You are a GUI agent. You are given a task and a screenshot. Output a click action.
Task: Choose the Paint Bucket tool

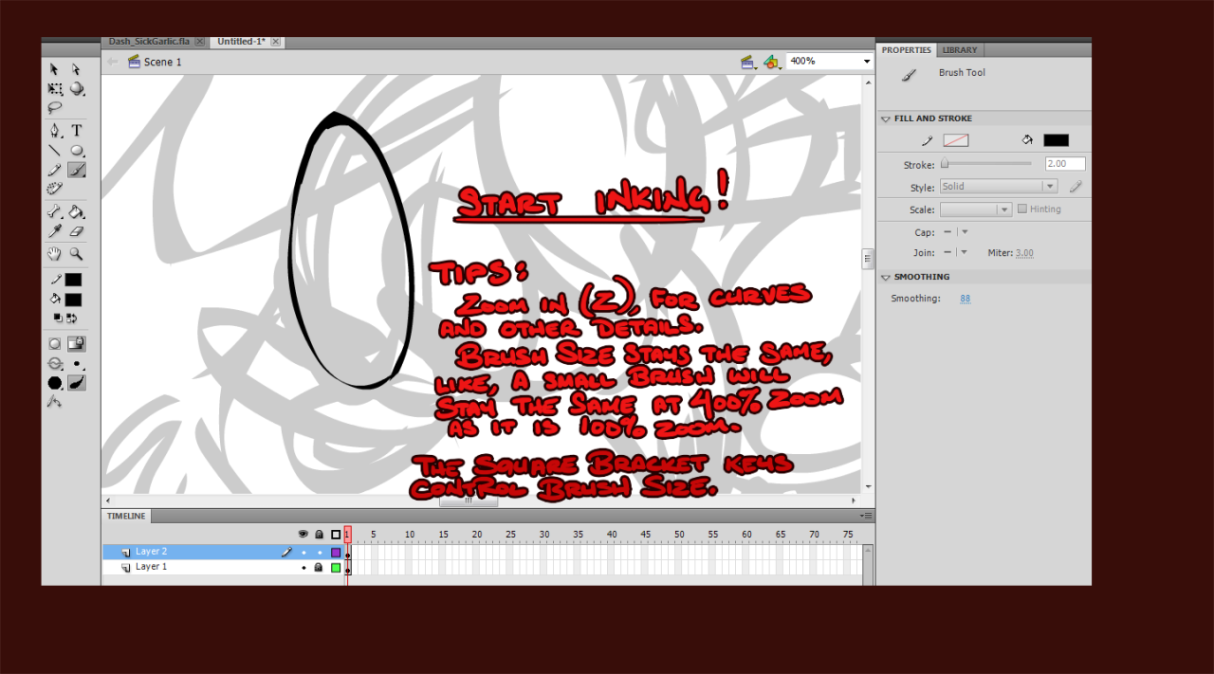(x=77, y=212)
